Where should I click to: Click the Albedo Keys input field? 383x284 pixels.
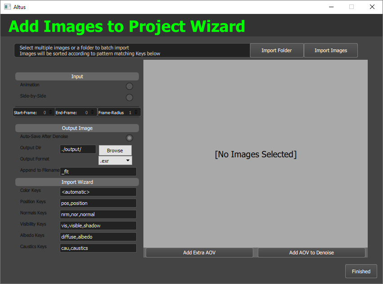pos(98,237)
